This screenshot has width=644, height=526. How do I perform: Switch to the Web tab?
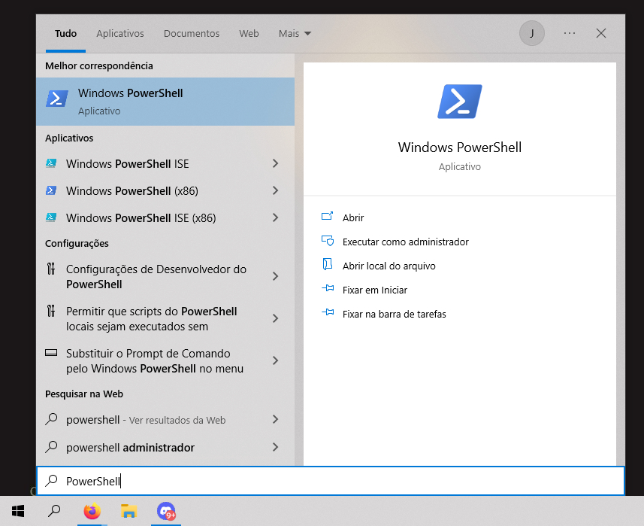pos(249,33)
